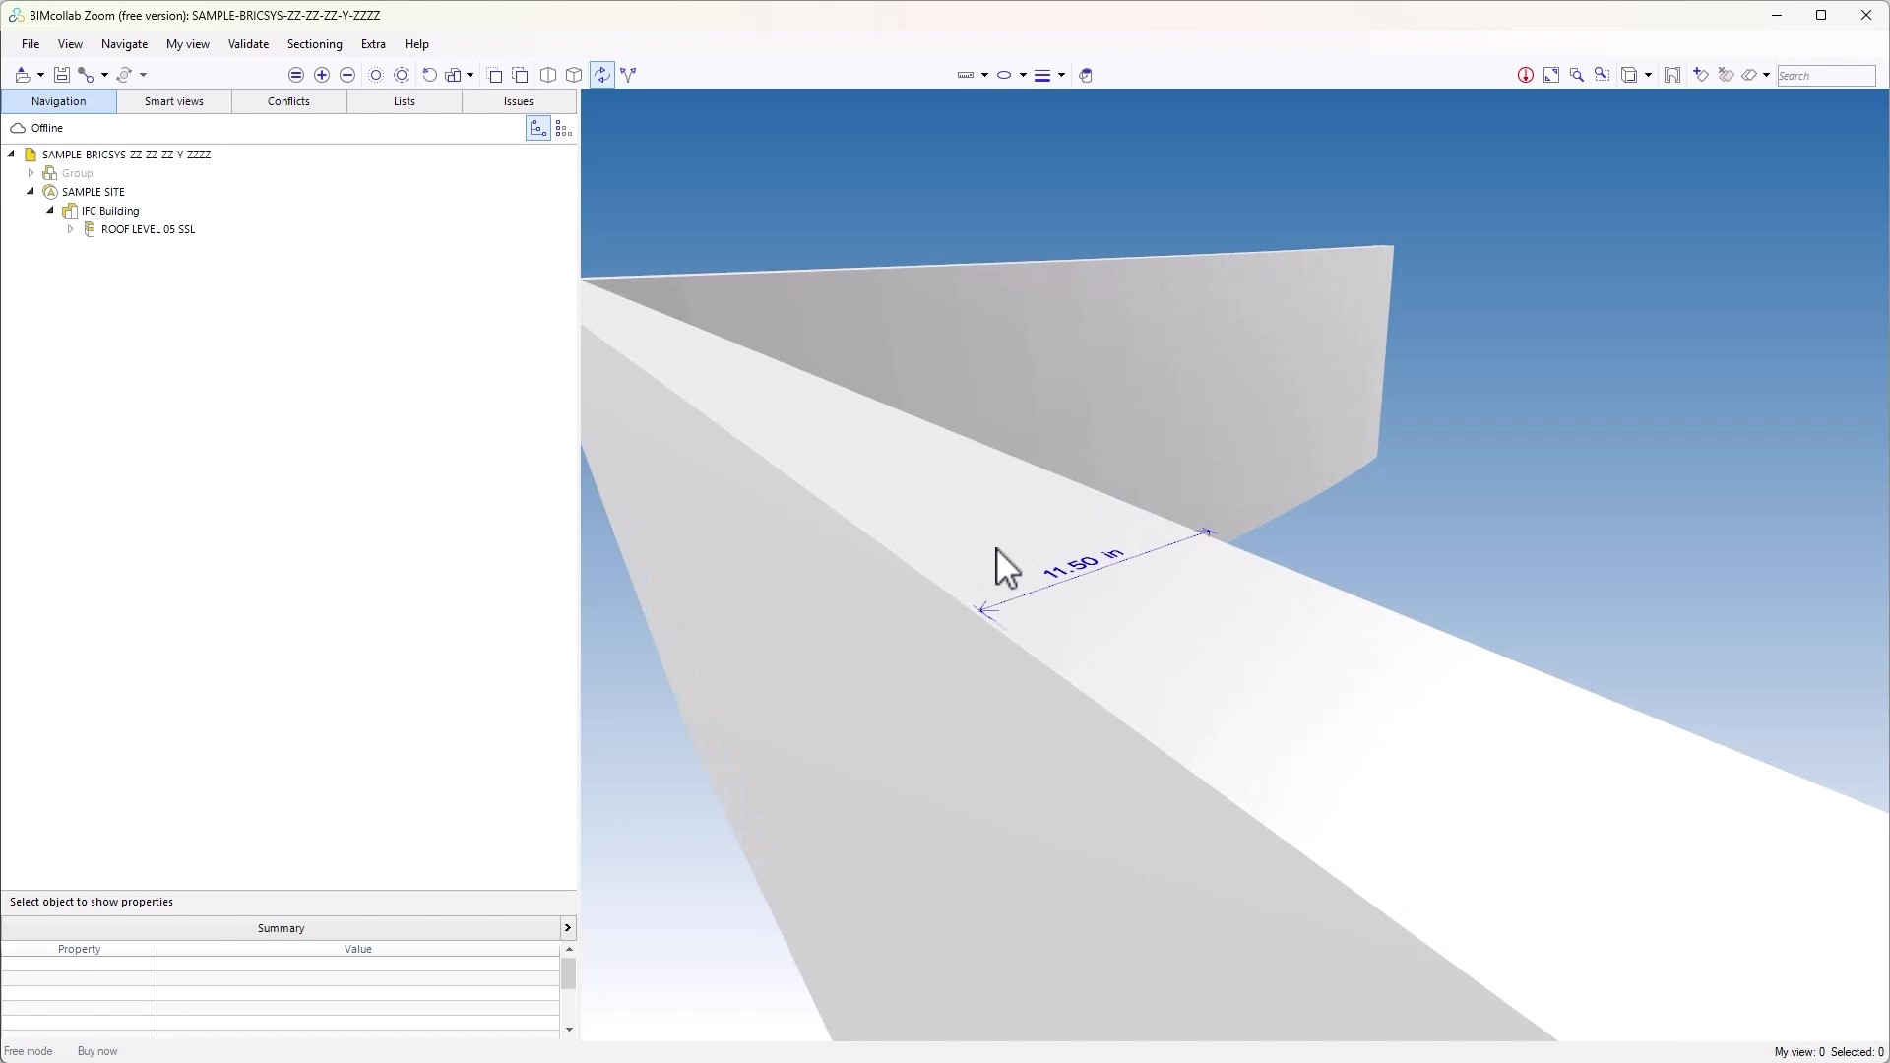1890x1063 pixels.
Task: Click the zoom-to-fit extents icon
Action: pyautogui.click(x=1551, y=75)
